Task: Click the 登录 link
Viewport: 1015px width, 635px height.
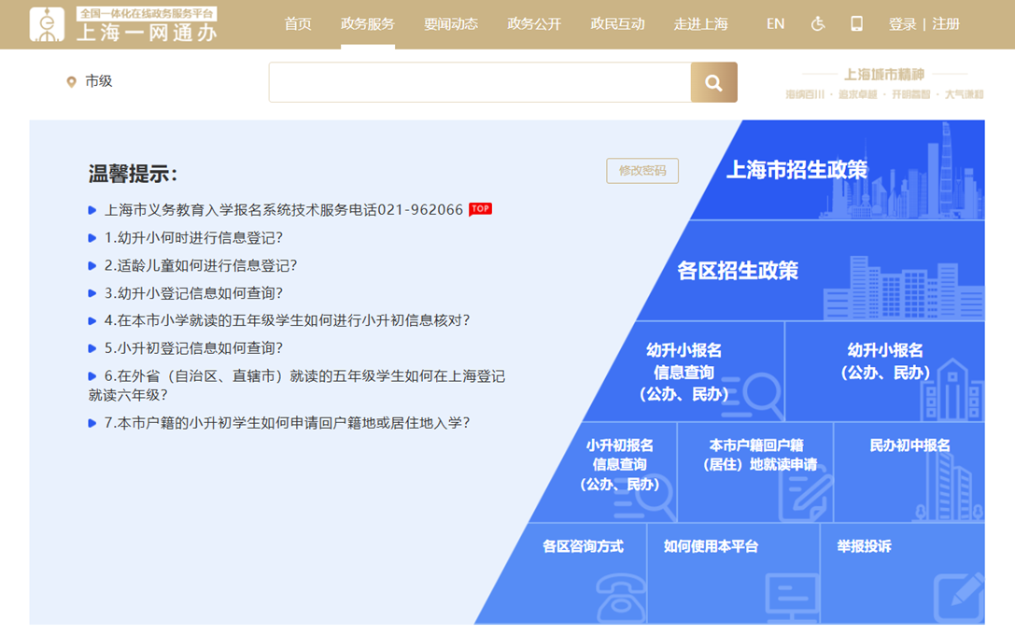Action: pos(902,24)
